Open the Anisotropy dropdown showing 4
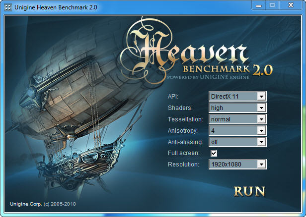Screen dimensions: 306x217 [x=237, y=130]
